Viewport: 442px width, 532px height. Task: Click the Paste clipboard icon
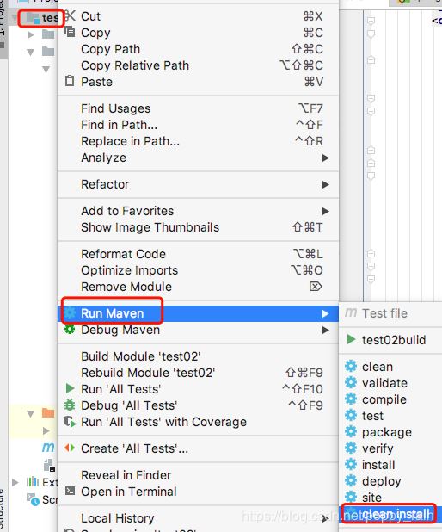click(70, 81)
